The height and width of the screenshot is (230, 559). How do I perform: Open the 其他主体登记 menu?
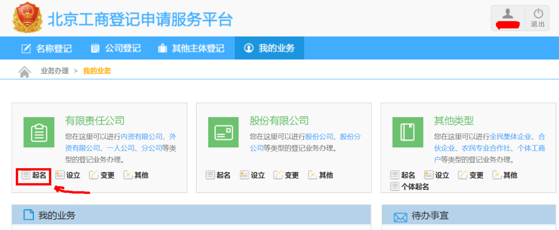coord(191,48)
